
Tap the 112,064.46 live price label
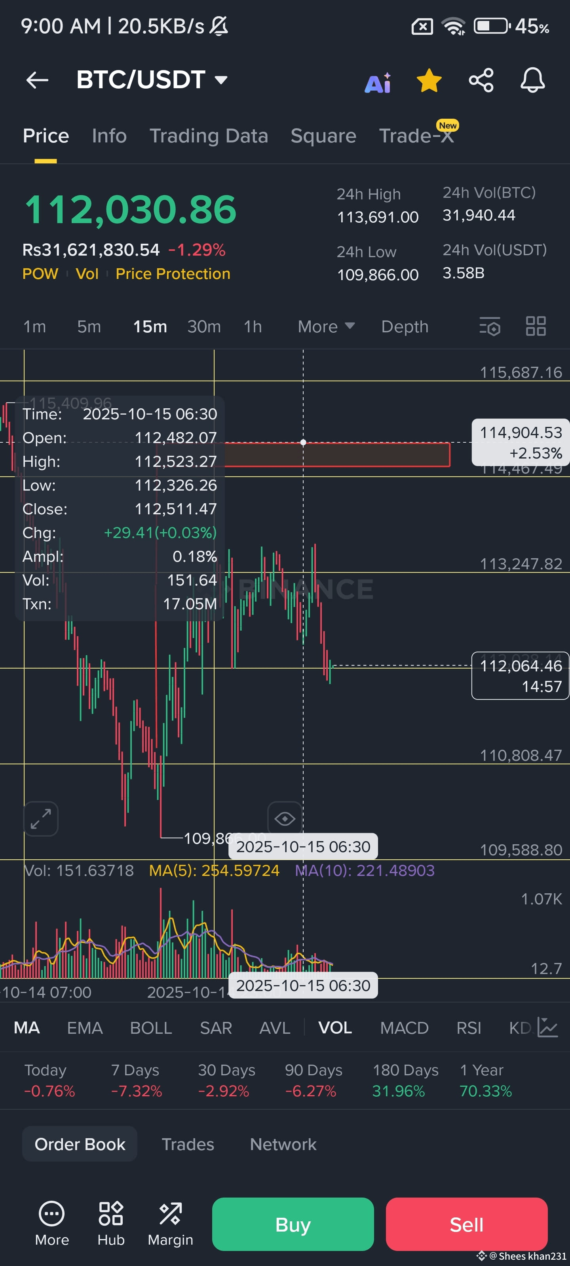(521, 676)
